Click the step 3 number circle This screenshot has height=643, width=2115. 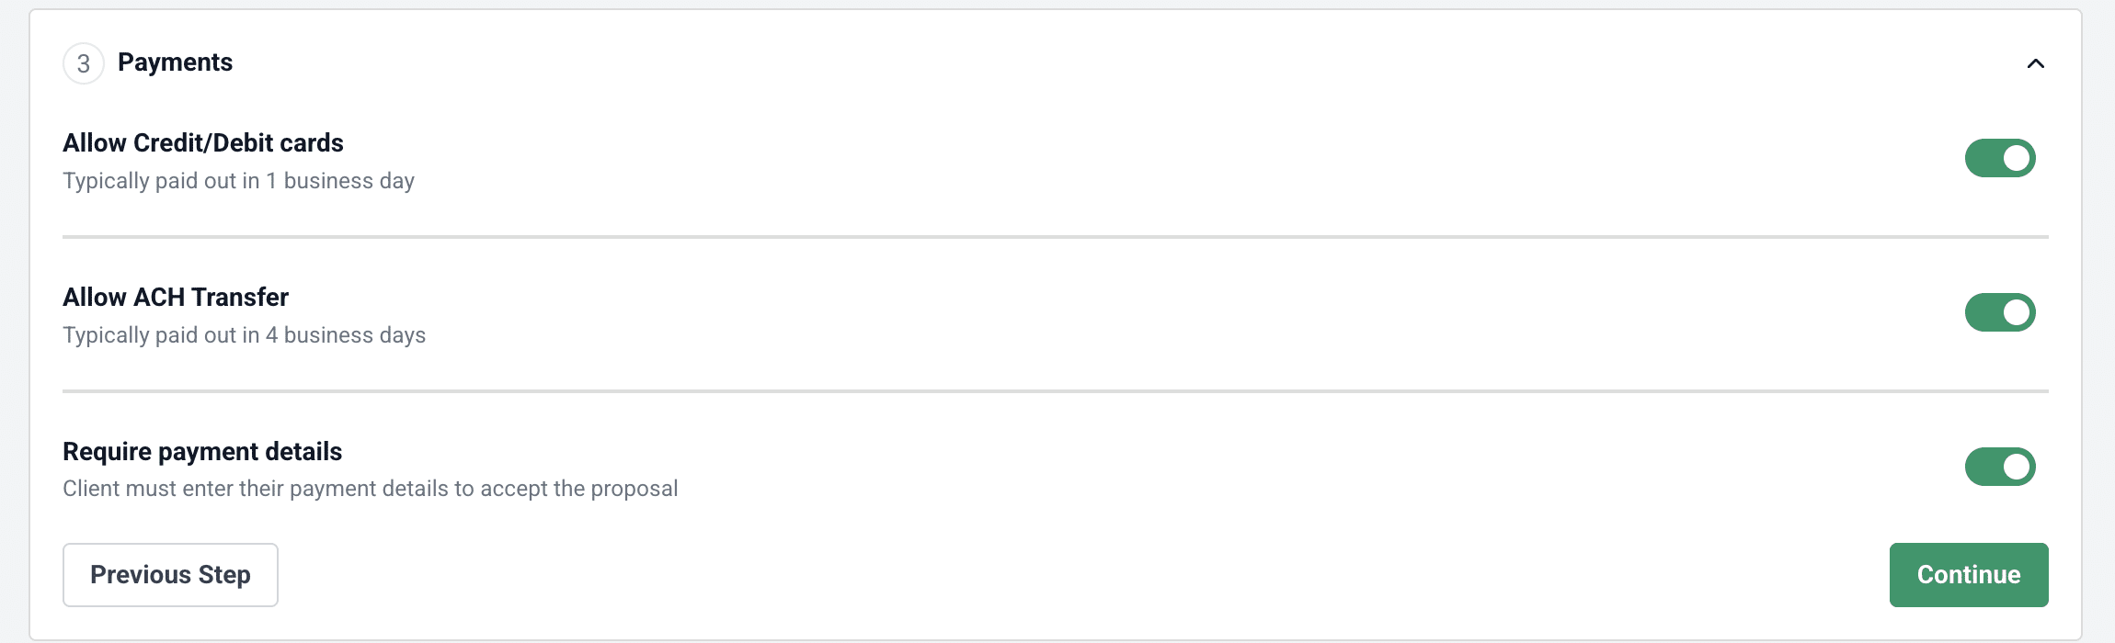pos(84,63)
